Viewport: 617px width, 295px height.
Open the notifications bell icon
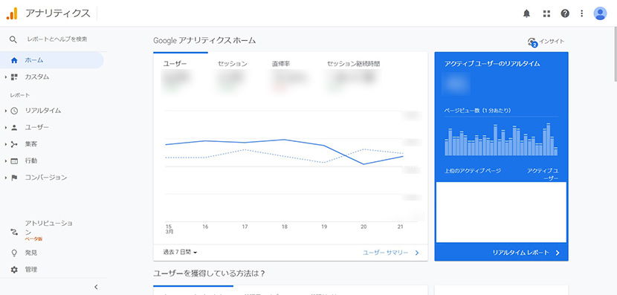[526, 14]
